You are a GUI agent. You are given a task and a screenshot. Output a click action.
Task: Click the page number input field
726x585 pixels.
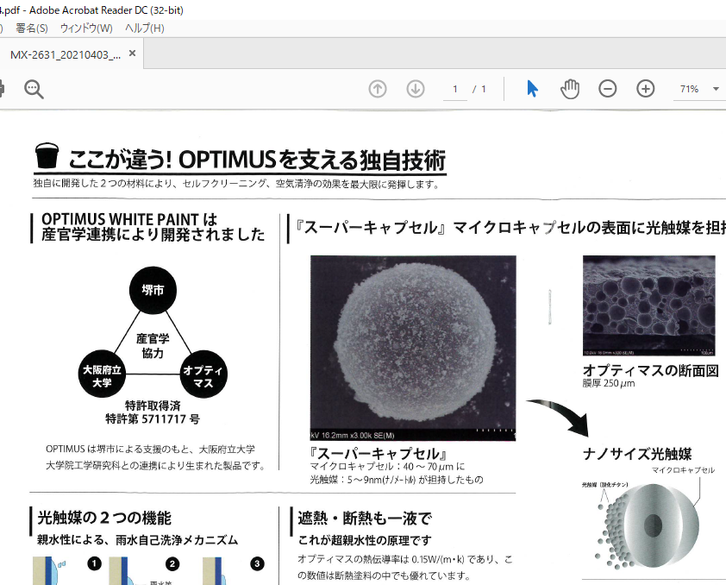click(x=455, y=89)
